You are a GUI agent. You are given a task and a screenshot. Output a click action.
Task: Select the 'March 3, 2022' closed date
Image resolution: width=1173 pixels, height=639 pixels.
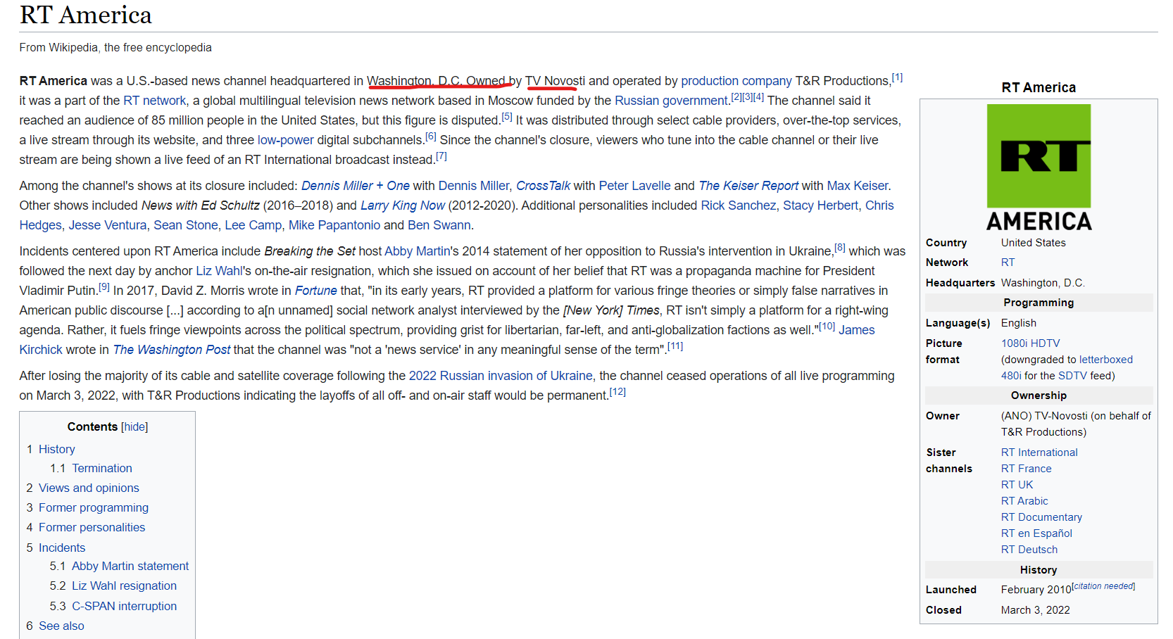1036,610
